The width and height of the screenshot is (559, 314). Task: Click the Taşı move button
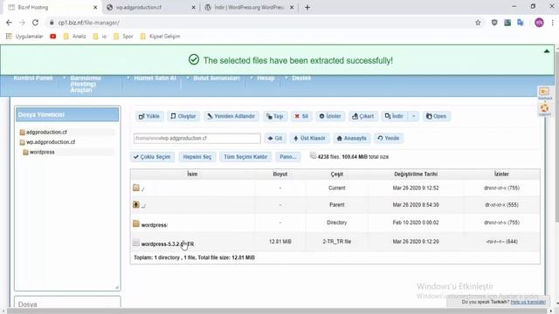click(x=275, y=116)
